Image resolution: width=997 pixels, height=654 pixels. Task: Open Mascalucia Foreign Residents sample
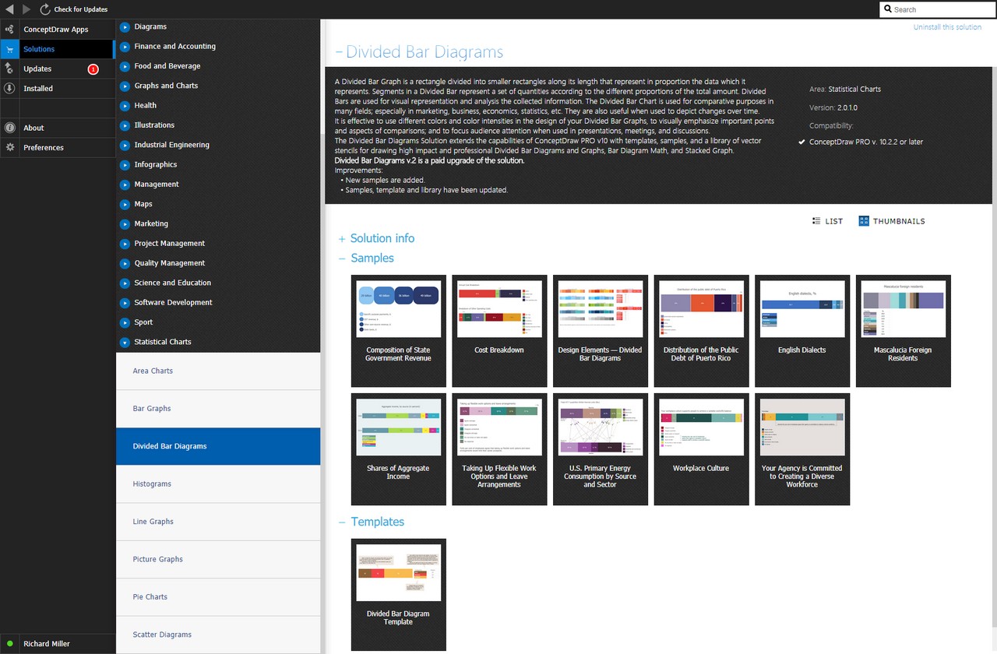tap(904, 331)
